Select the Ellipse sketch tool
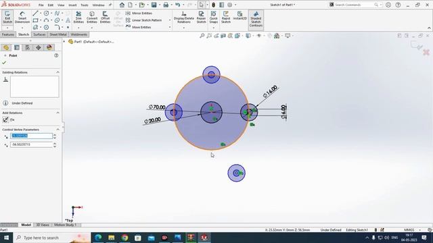This screenshot has width=433, height=243. point(57,20)
